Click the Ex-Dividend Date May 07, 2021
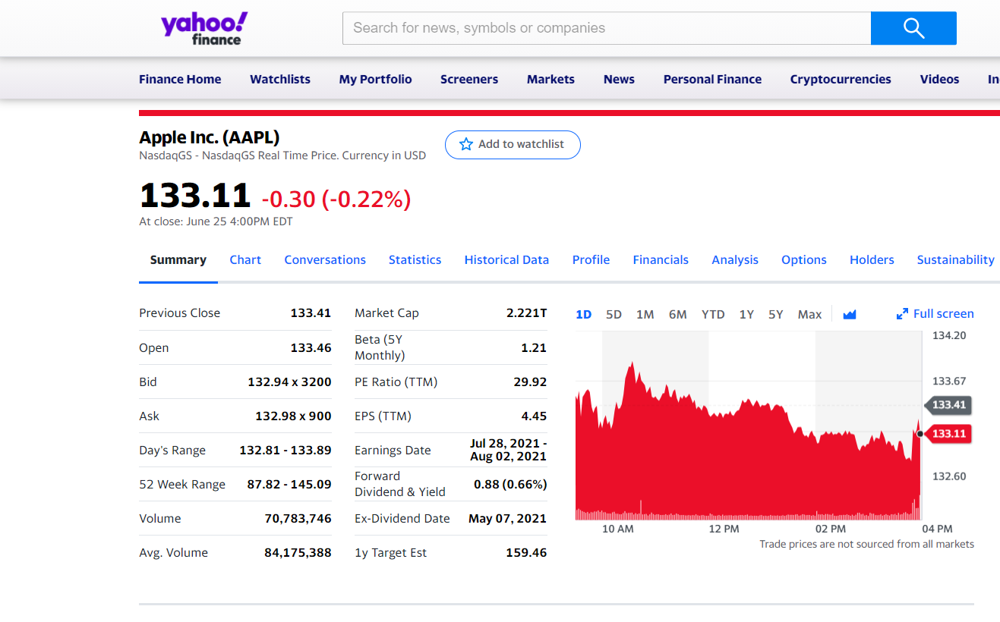 pos(508,518)
